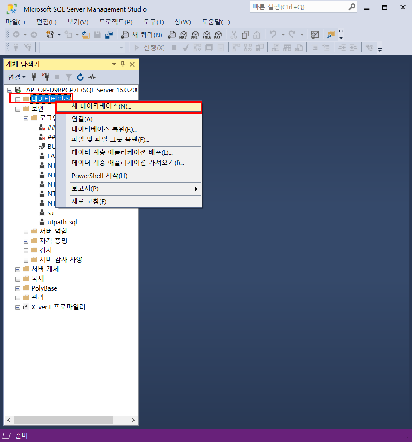
Task: Select the 서버 감사 사양 folder
Action: [x=61, y=260]
